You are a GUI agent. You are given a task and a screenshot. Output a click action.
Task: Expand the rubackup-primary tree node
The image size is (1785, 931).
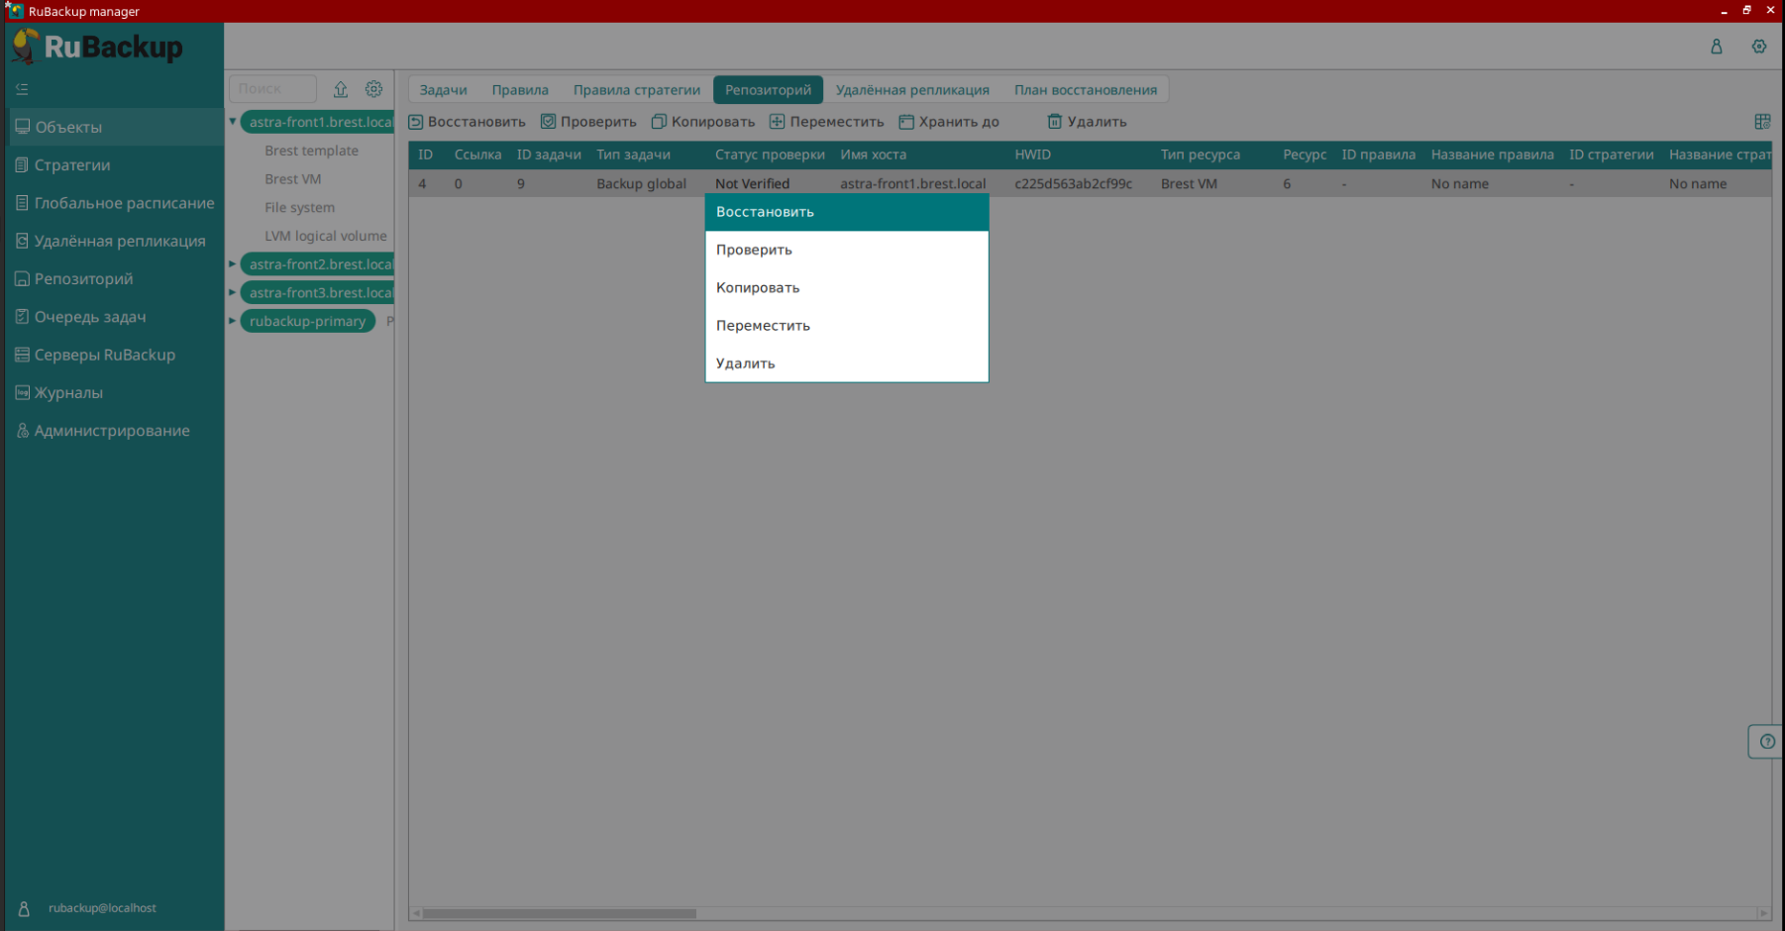pyautogui.click(x=233, y=321)
